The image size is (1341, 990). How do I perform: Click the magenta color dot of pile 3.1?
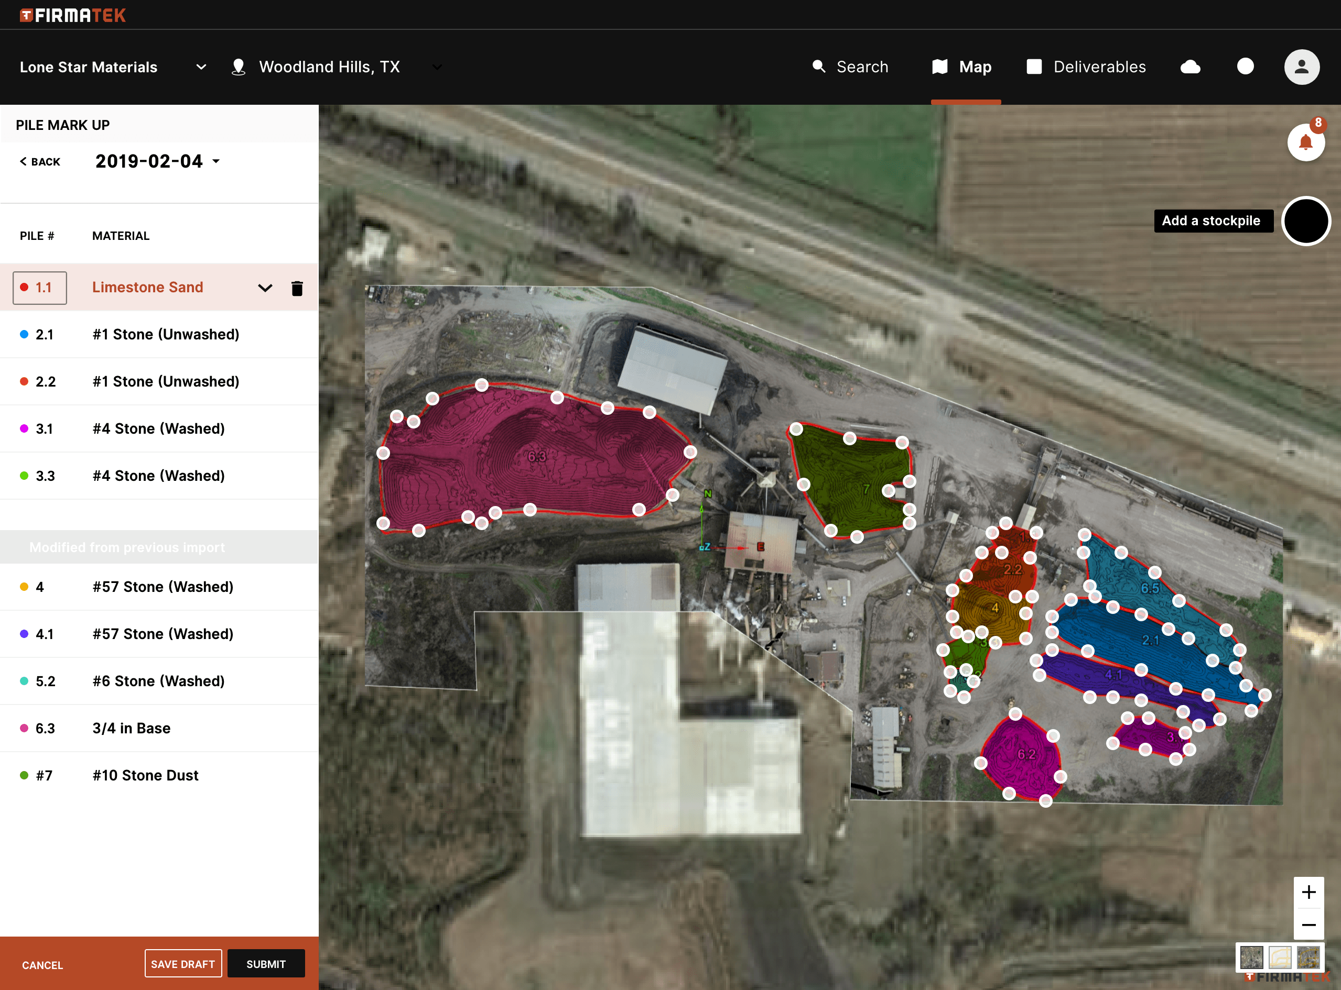click(x=24, y=428)
